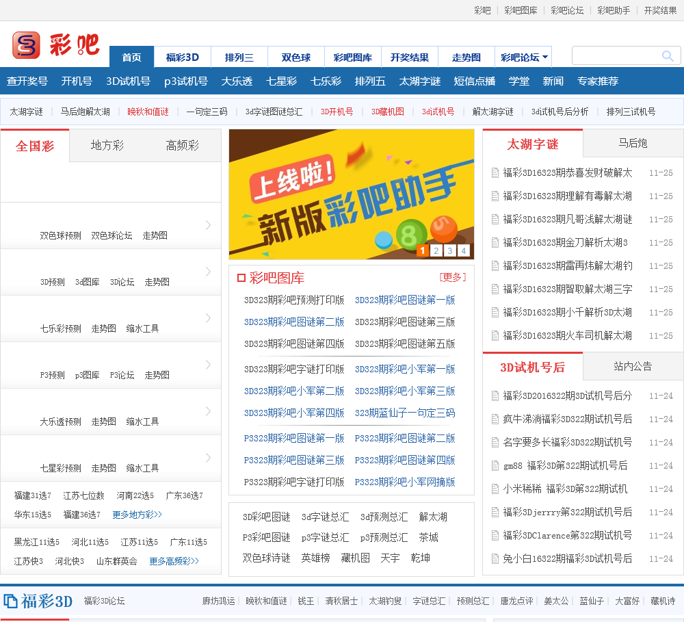Expand the 七乐彩预测 row chevron
The image size is (684, 622).
(208, 318)
